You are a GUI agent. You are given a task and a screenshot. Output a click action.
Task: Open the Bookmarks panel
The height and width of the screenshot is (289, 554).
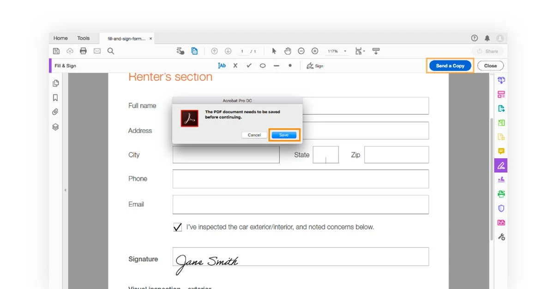[x=55, y=97]
